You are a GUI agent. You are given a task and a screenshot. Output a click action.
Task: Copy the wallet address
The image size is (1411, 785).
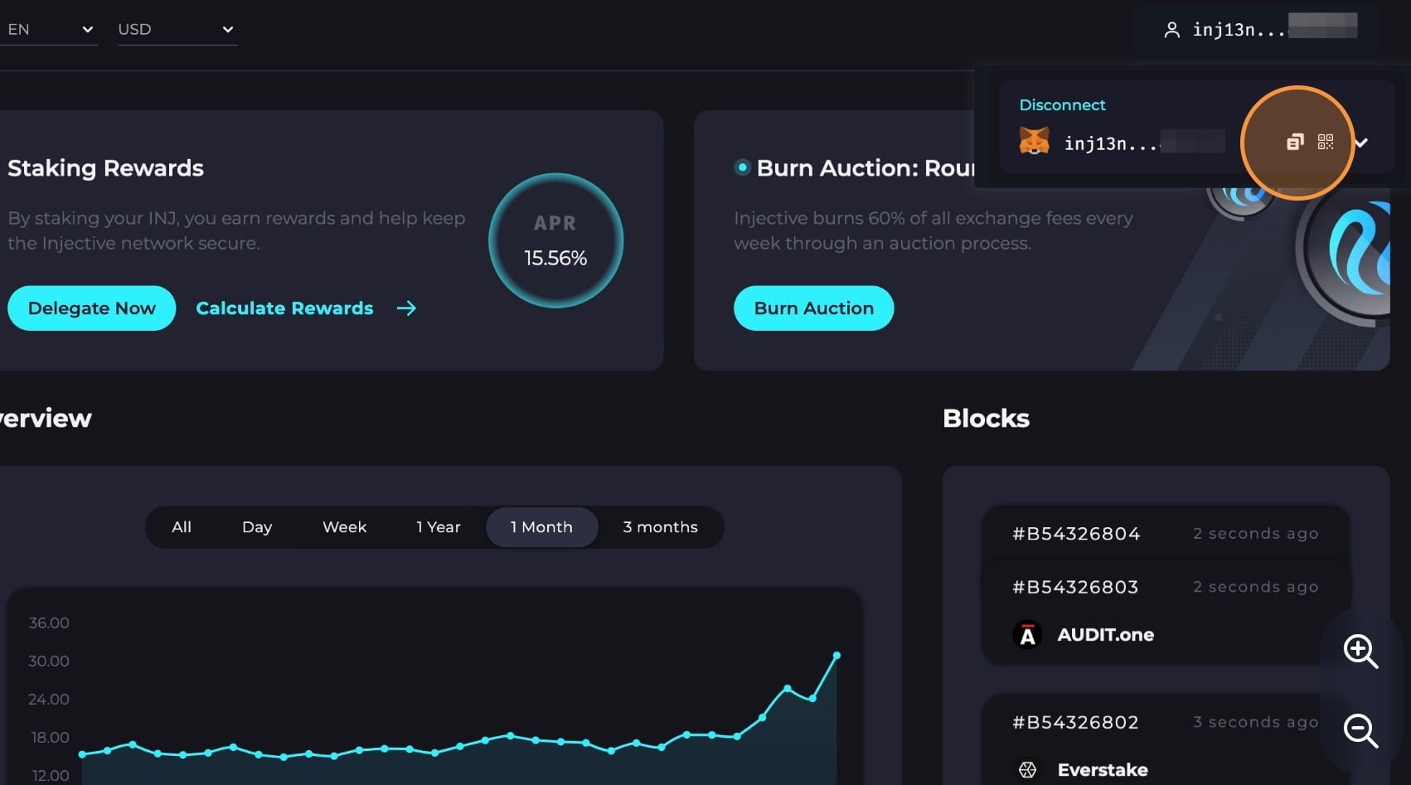[1294, 143]
